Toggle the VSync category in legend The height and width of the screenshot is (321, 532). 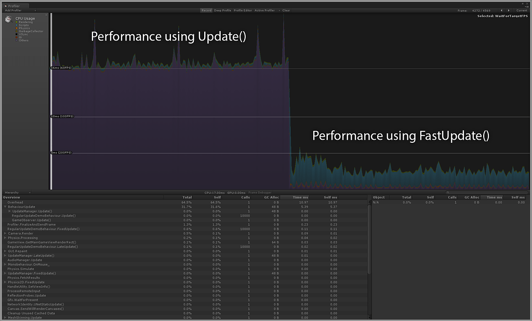24,34
